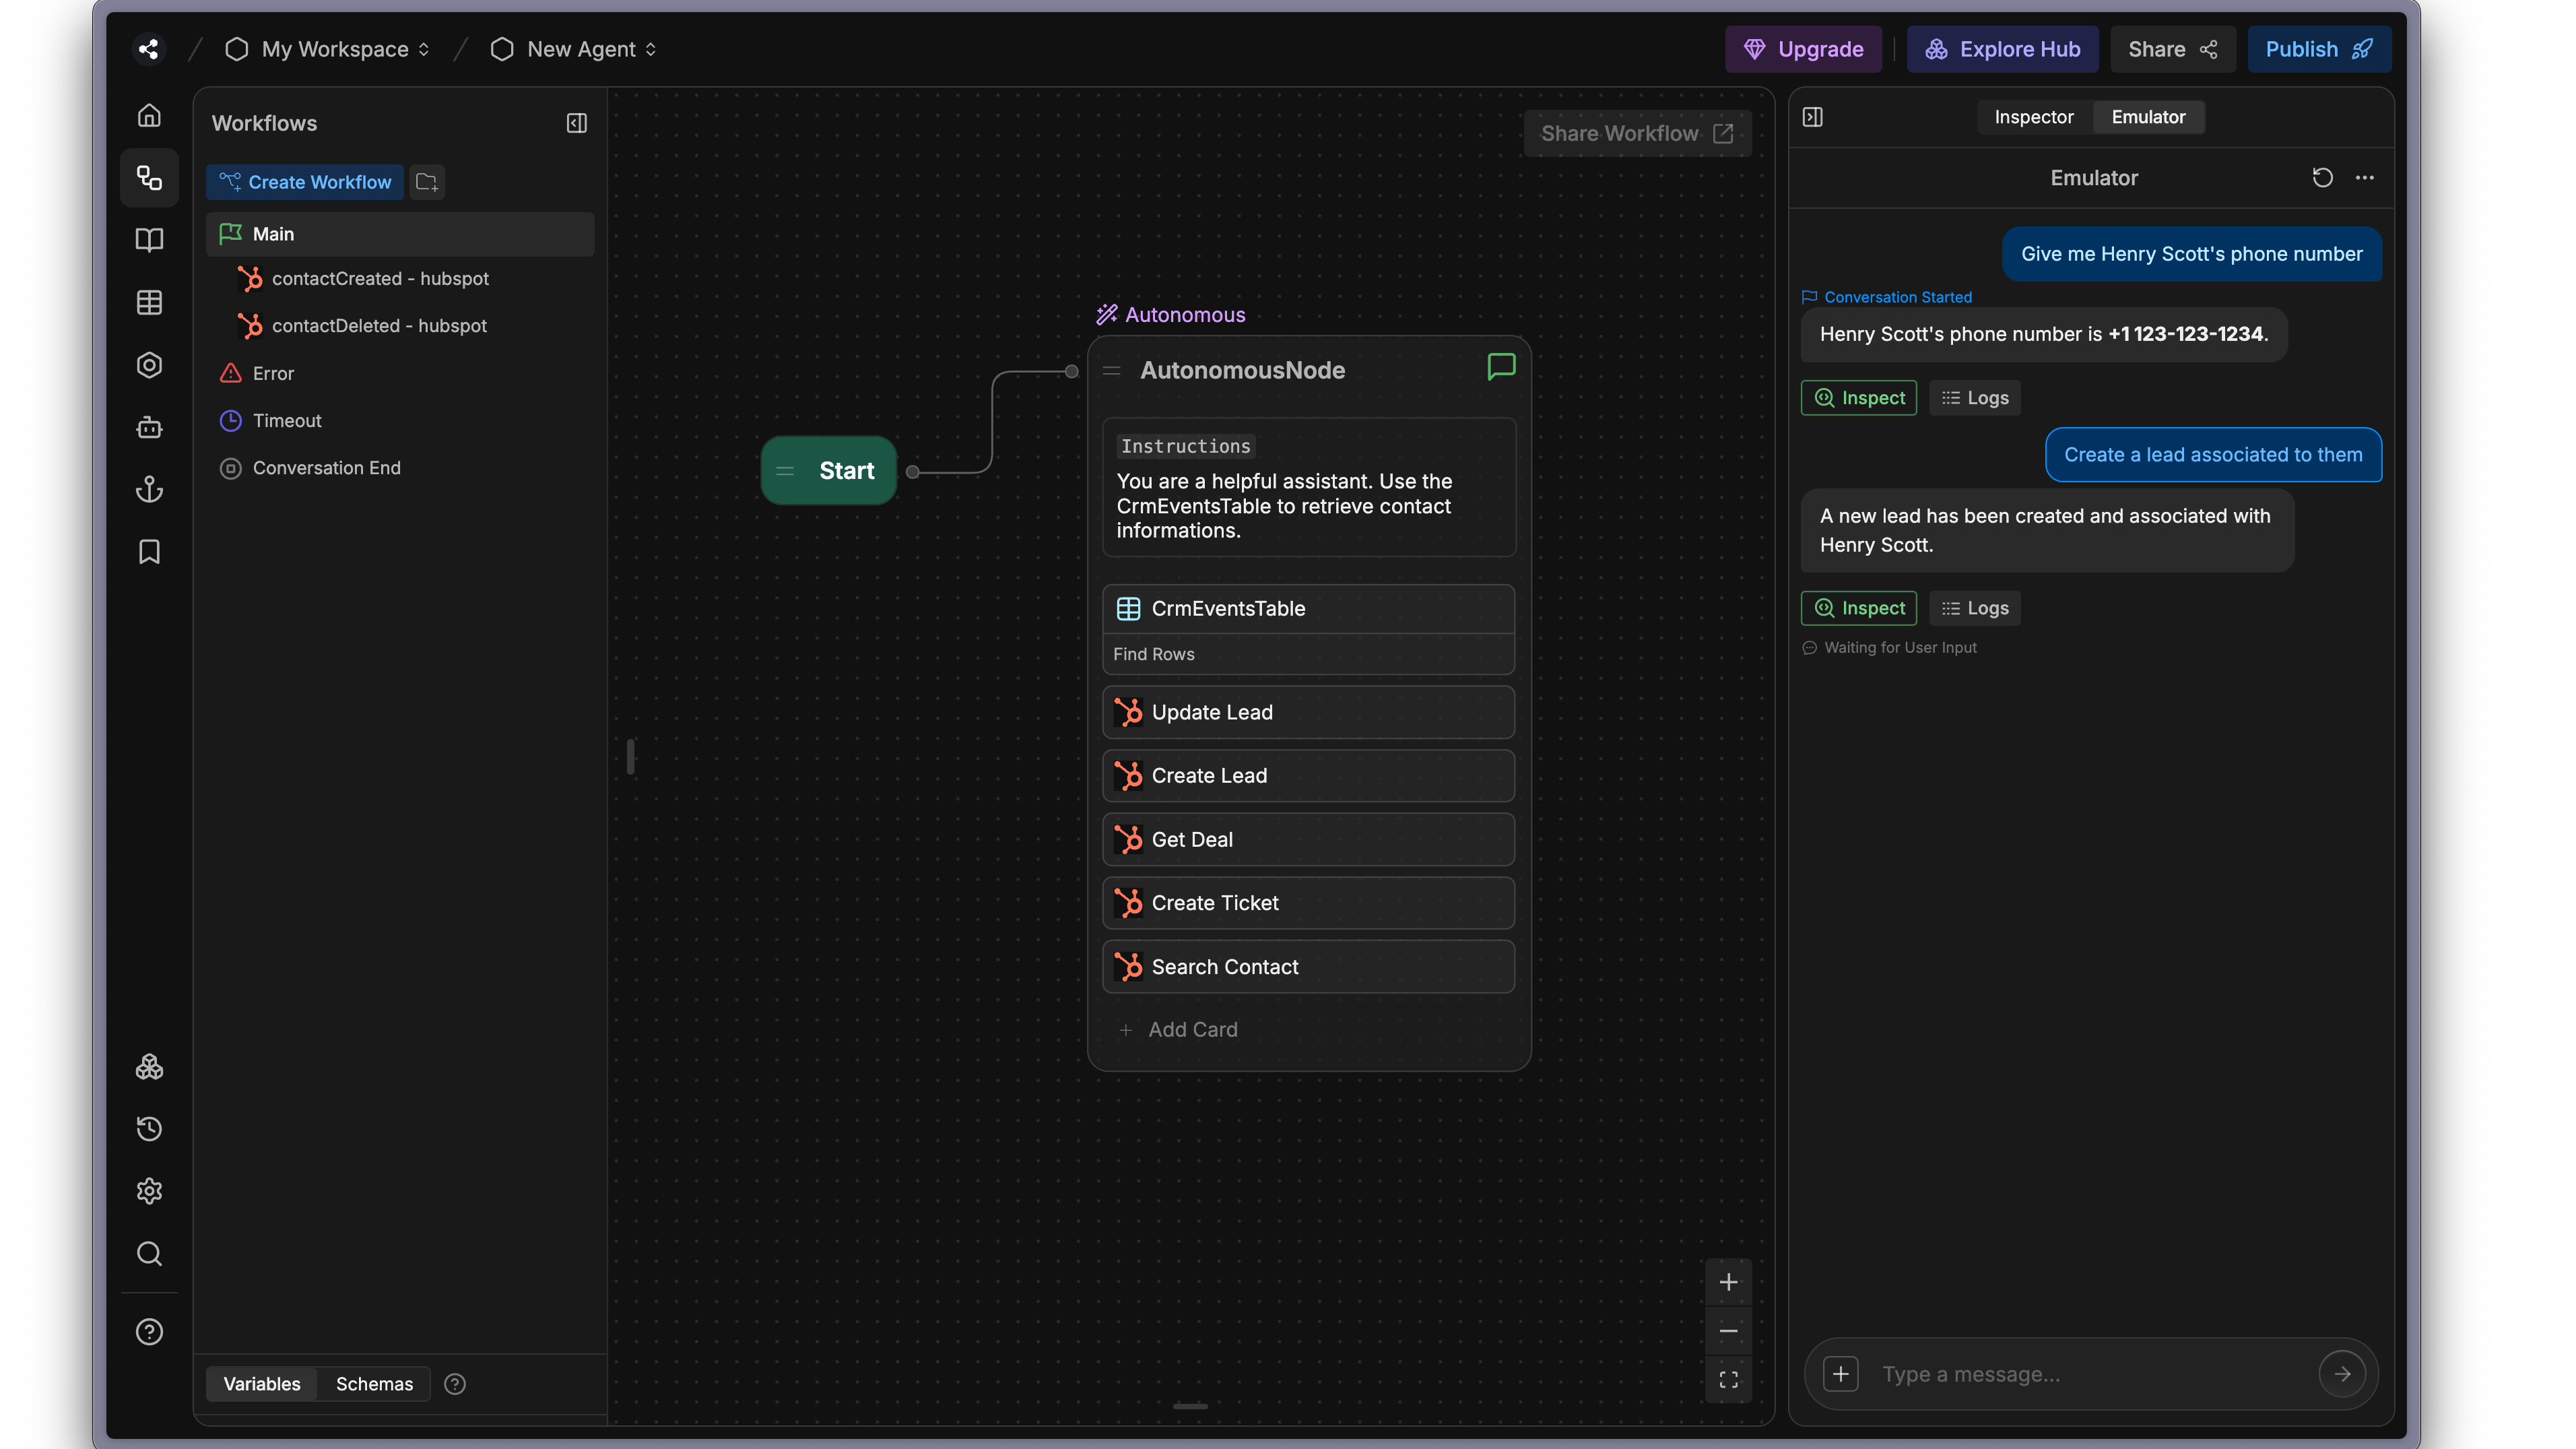The image size is (2576, 1449).
Task: Collapse the right side panel
Action: click(x=1812, y=117)
